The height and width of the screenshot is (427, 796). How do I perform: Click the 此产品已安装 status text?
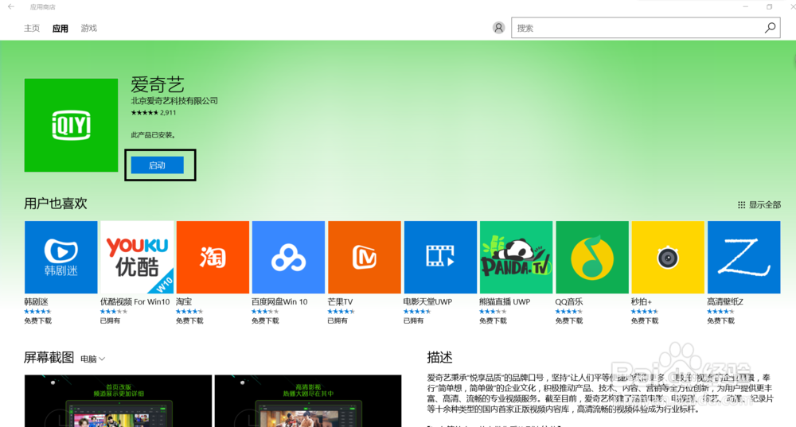pyautogui.click(x=154, y=135)
